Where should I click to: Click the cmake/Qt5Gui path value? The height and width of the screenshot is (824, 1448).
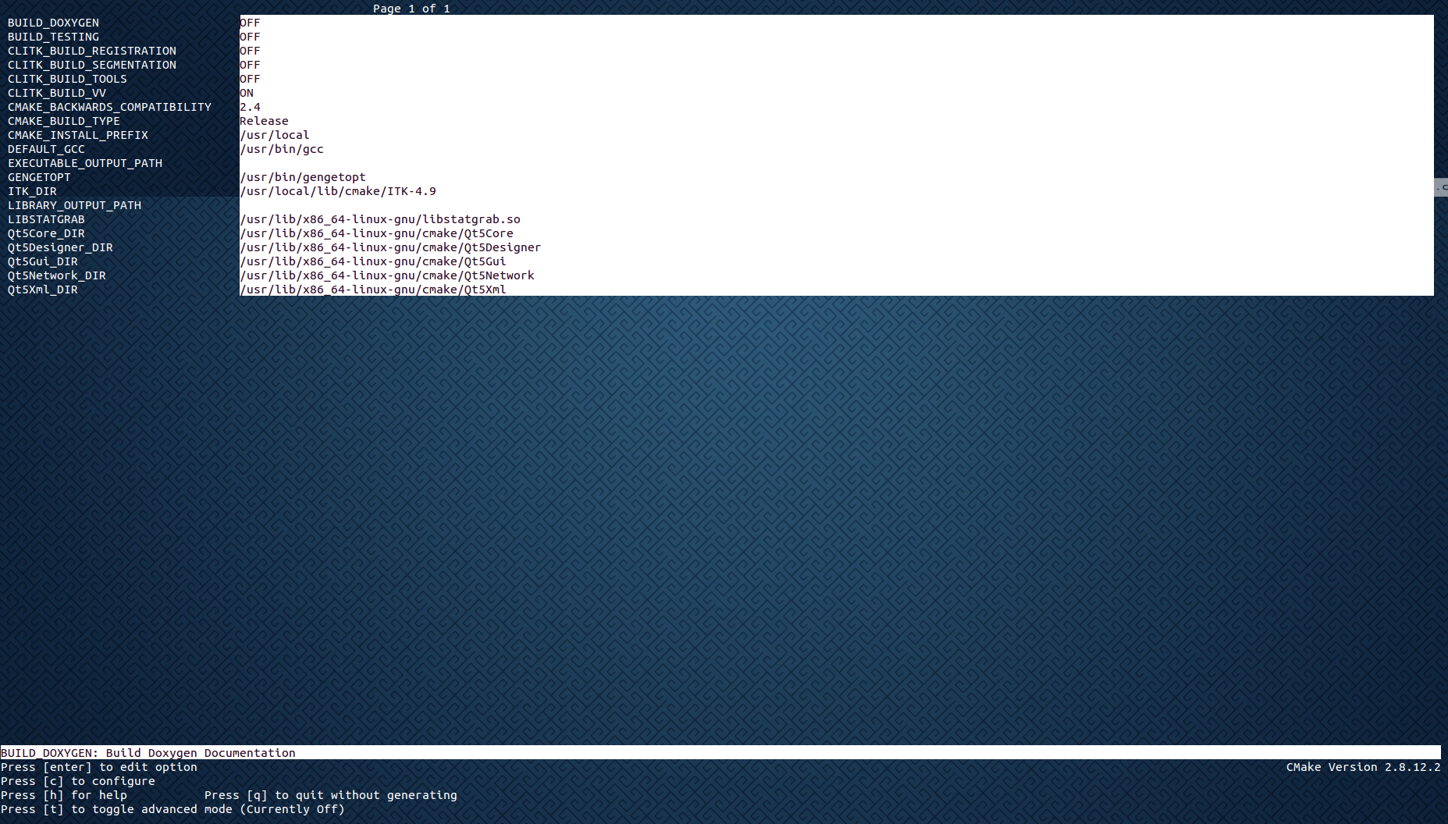373,261
